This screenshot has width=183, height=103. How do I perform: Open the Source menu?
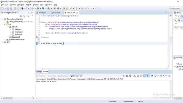tap(13, 5)
